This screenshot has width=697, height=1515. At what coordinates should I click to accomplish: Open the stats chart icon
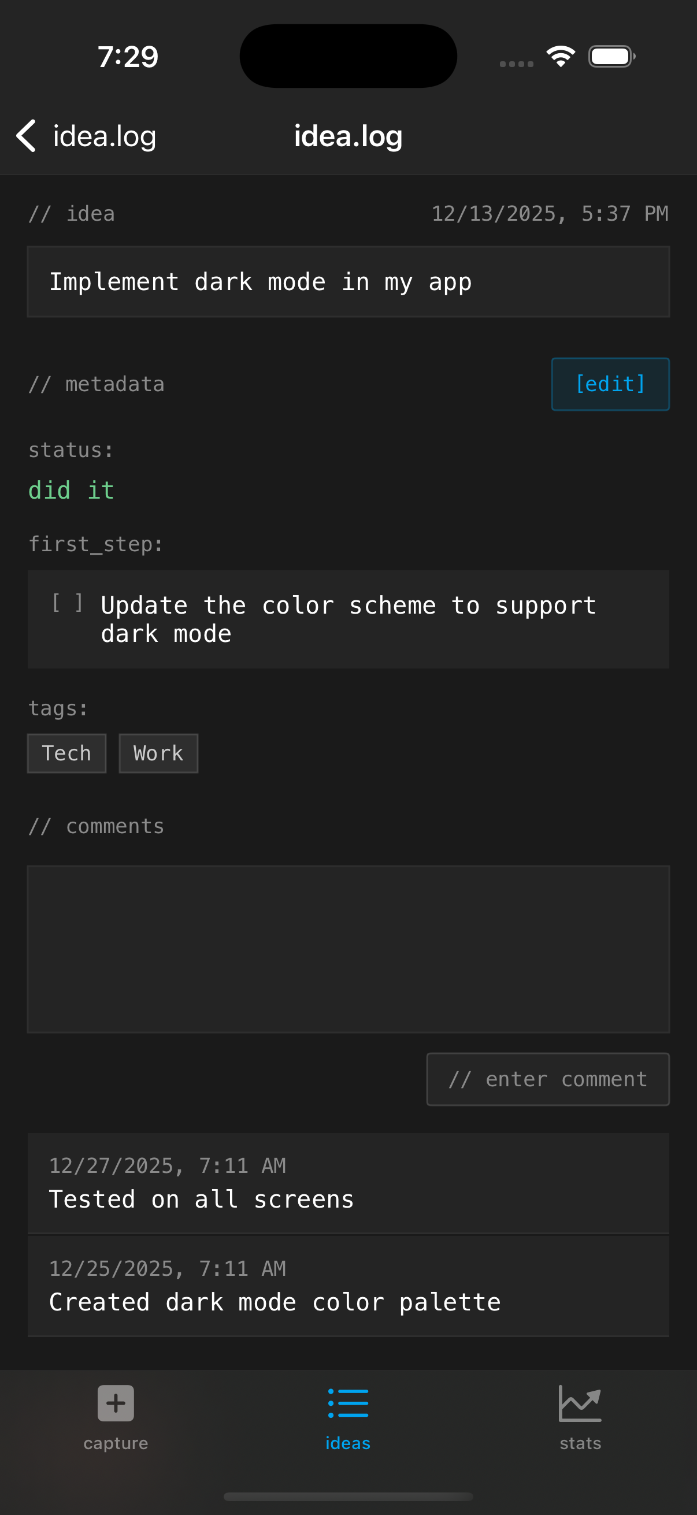(580, 1403)
